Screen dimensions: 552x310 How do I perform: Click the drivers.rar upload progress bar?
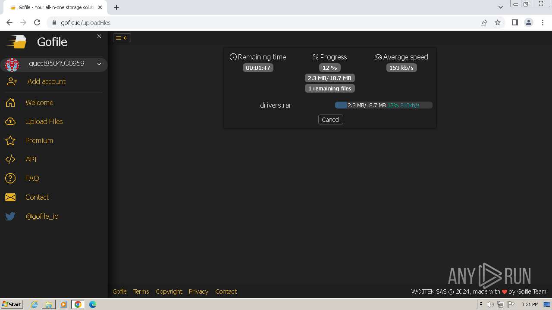(384, 105)
